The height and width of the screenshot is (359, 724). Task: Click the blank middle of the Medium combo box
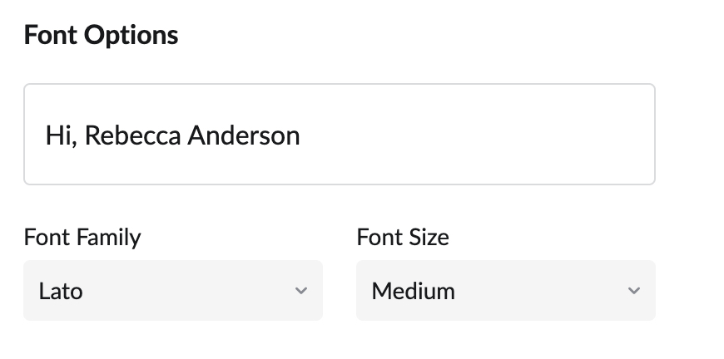pos(541,291)
